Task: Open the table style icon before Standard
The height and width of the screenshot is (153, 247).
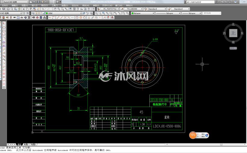Action: [145, 9]
